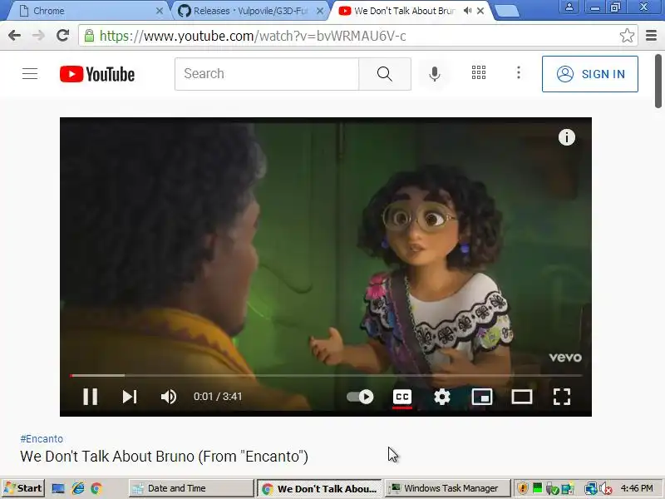Open the YouTube apps grid
665x499 pixels.
pyautogui.click(x=479, y=72)
